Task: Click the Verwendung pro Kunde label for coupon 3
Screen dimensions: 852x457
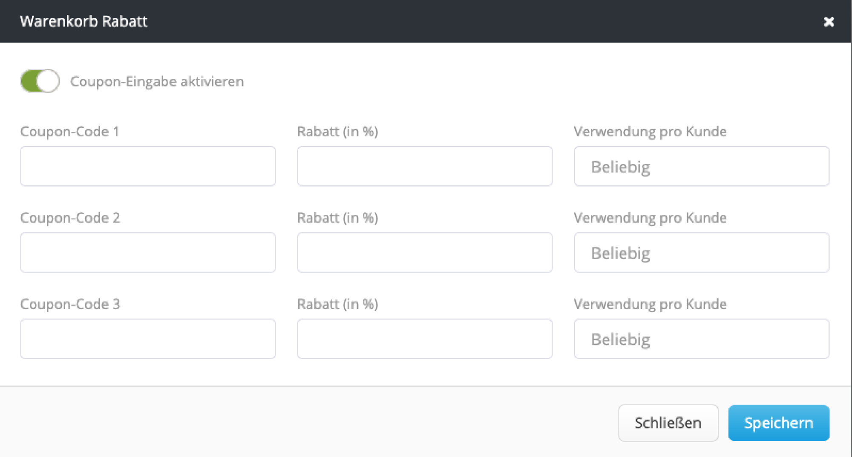Action: [651, 304]
